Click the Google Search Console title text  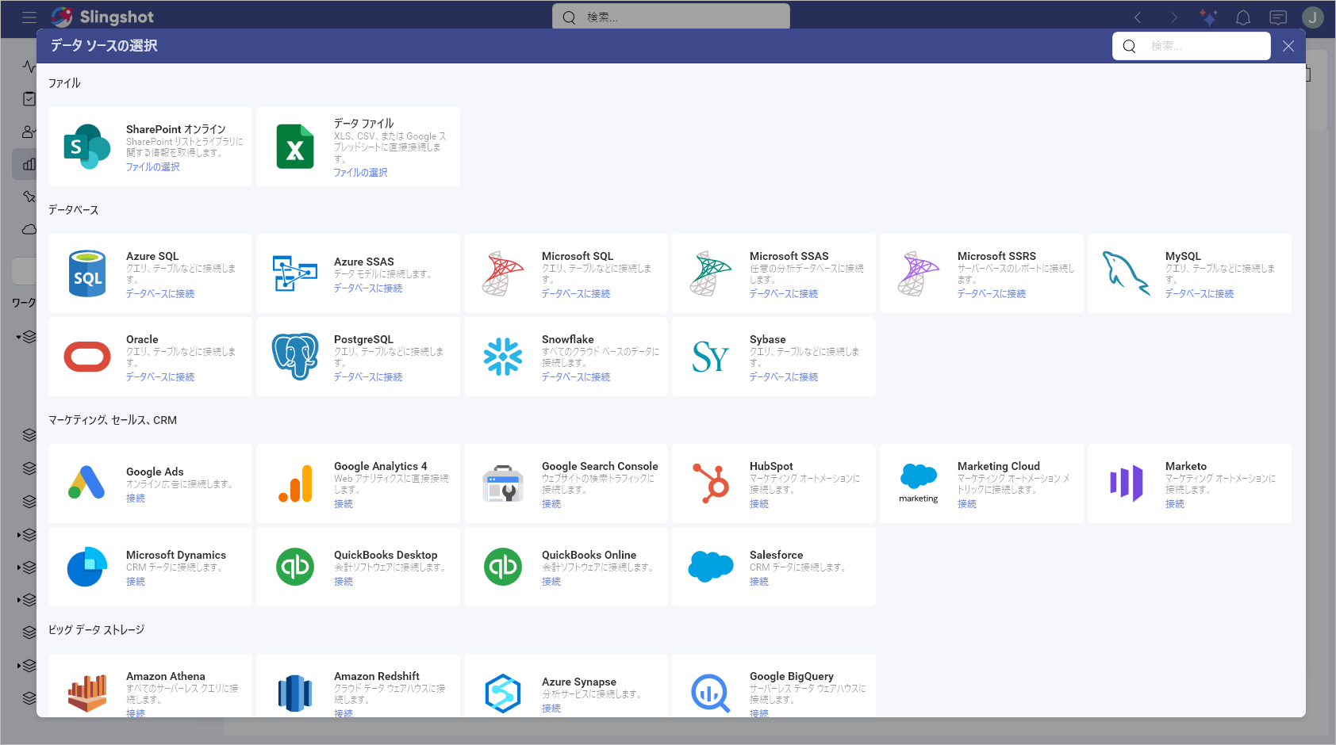600,466
